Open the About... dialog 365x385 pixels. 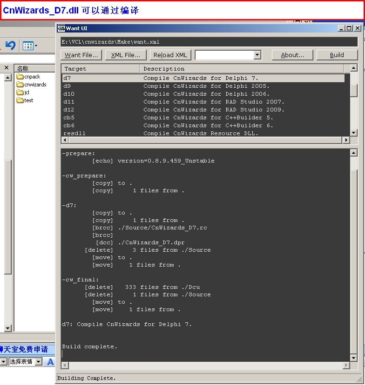pyautogui.click(x=292, y=55)
